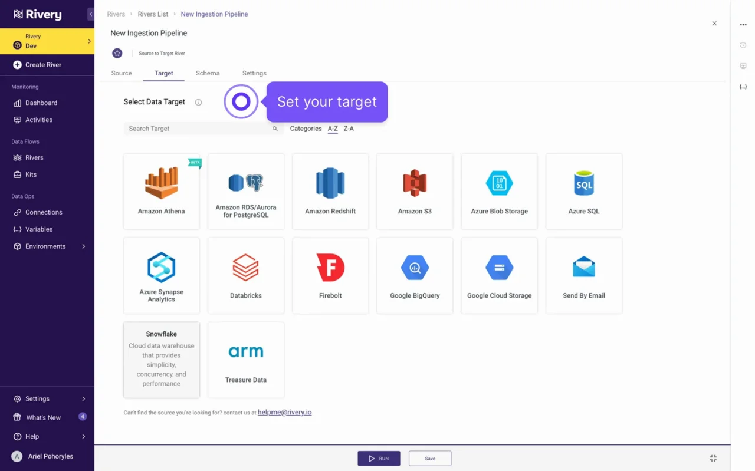Select the Amazon Athena target card

[x=161, y=192]
